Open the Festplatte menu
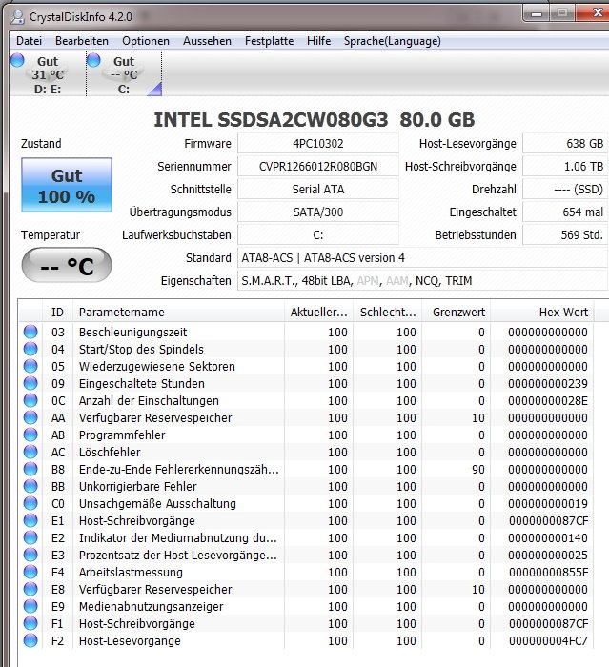This screenshot has height=667, width=609. pos(269,41)
